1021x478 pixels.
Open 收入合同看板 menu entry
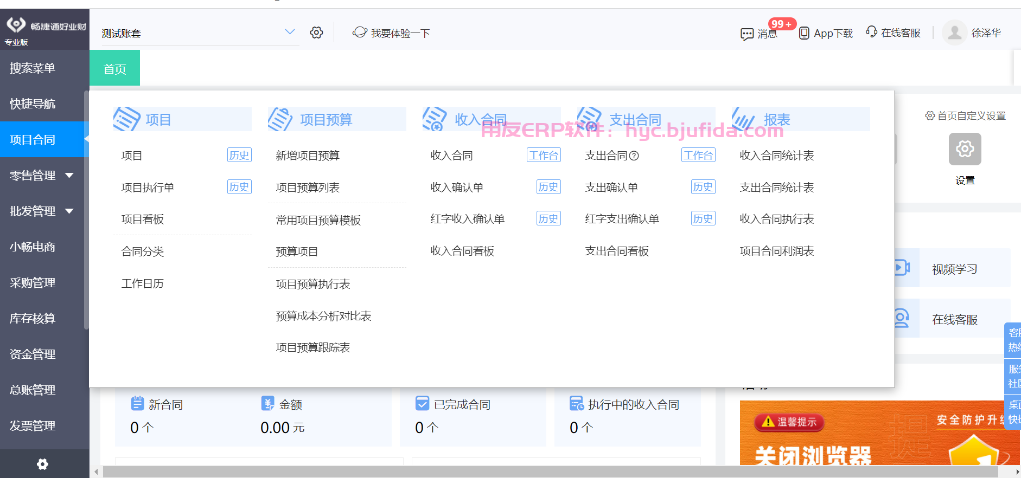tap(462, 251)
